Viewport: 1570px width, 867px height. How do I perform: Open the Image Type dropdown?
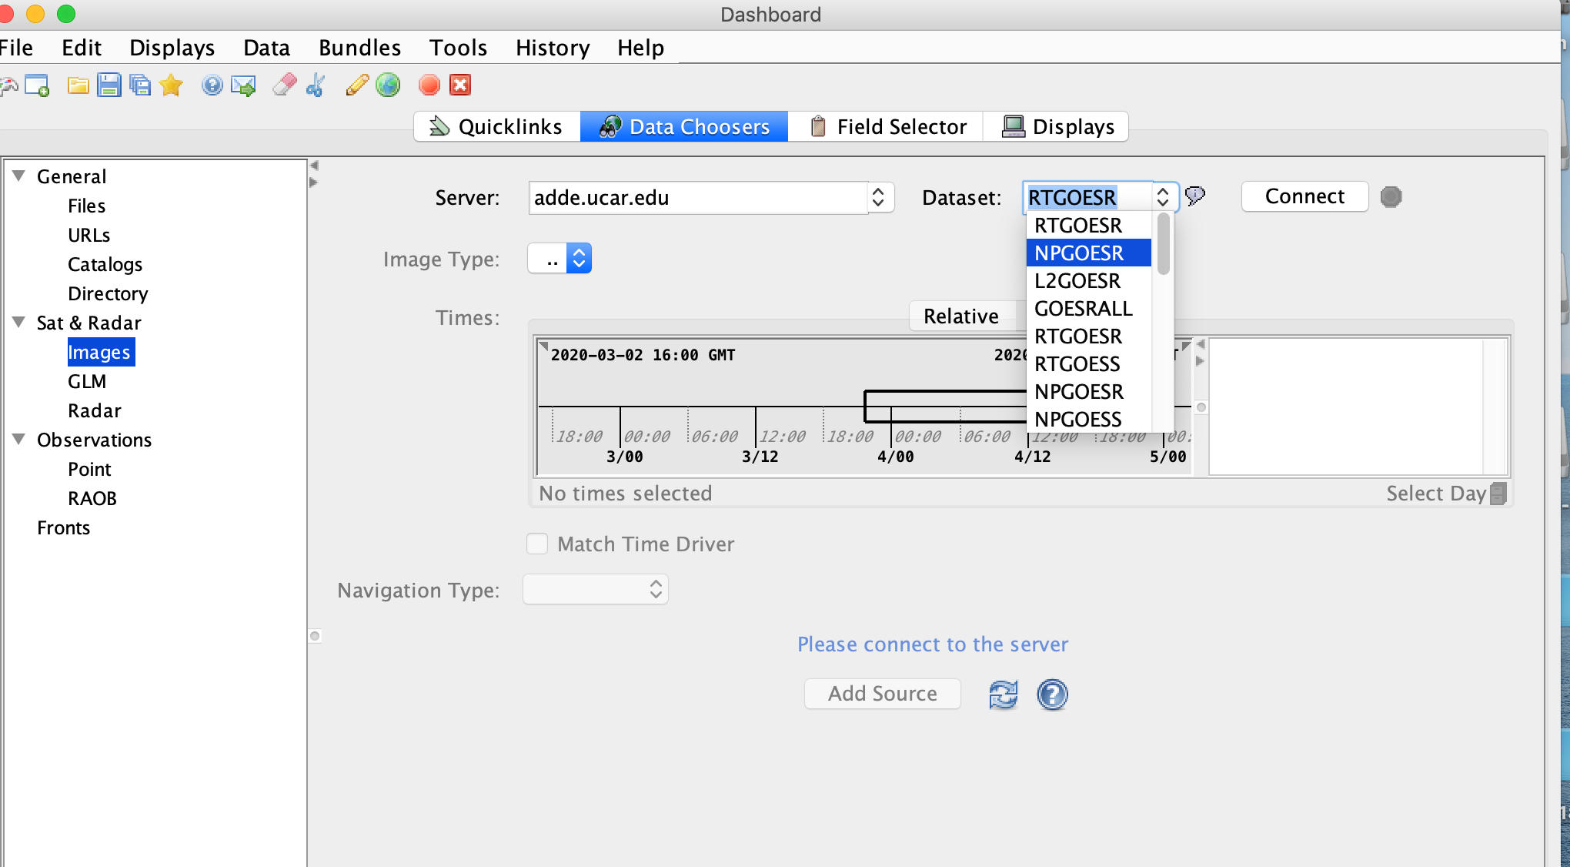tap(579, 259)
